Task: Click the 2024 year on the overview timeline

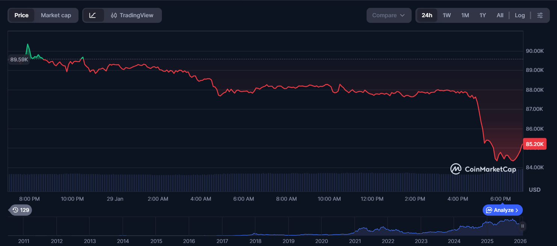Action: (x=454, y=241)
